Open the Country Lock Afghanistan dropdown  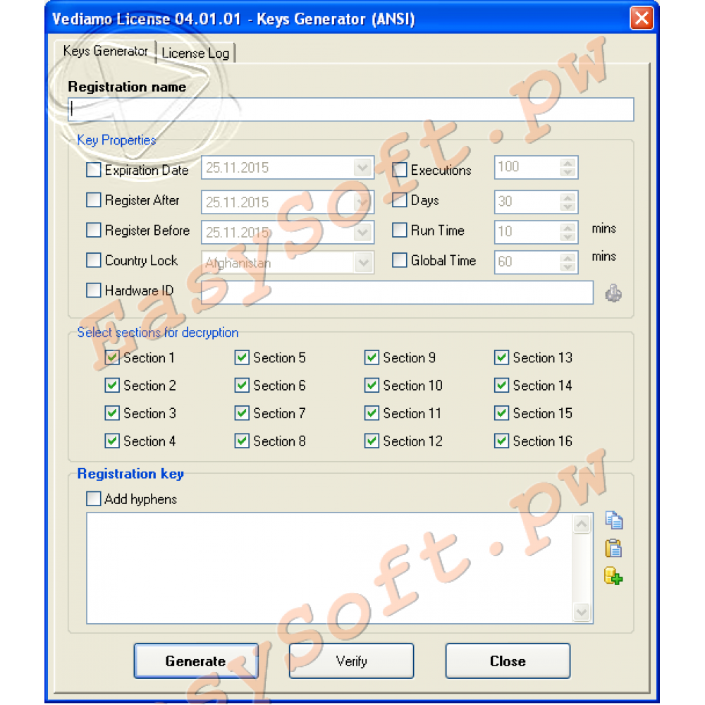click(362, 262)
